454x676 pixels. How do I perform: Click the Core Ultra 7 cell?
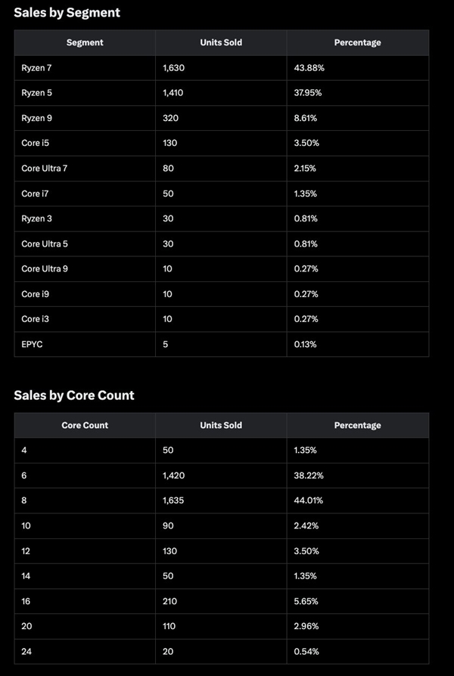[x=44, y=168]
